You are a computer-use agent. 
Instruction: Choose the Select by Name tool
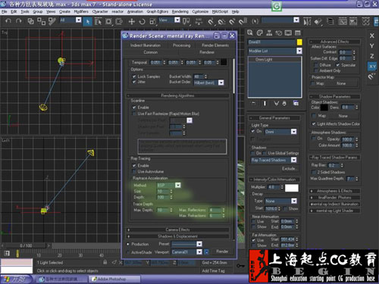98,22
